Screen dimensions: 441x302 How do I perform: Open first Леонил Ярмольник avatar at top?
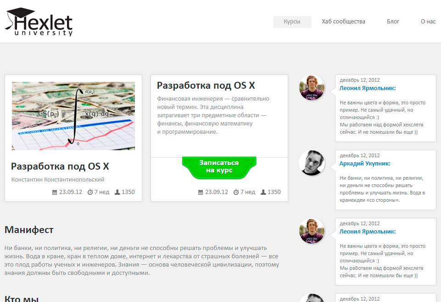coord(312,88)
